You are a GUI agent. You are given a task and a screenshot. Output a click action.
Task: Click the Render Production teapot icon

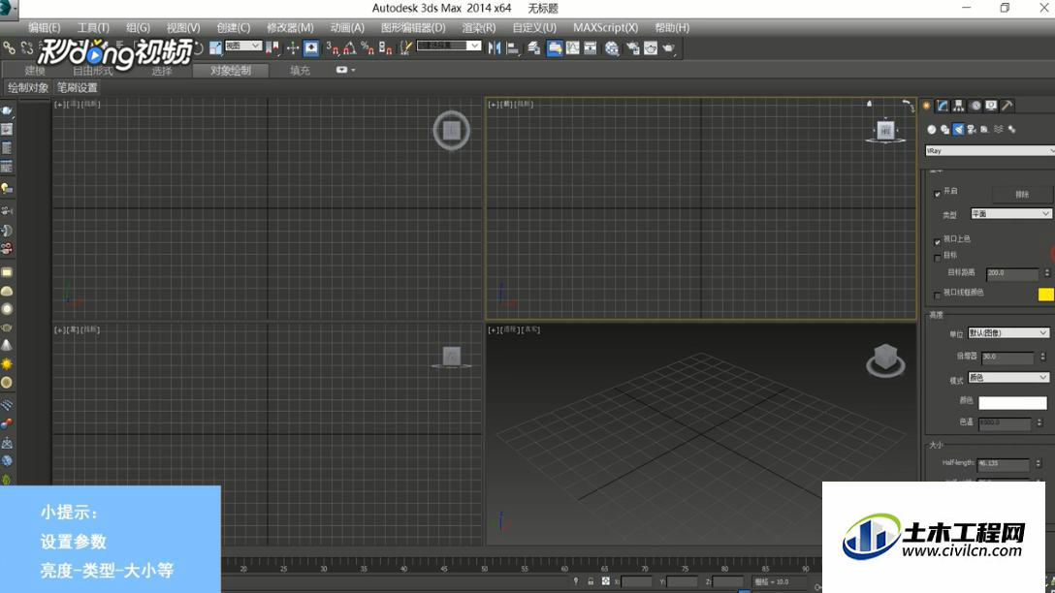(x=668, y=48)
